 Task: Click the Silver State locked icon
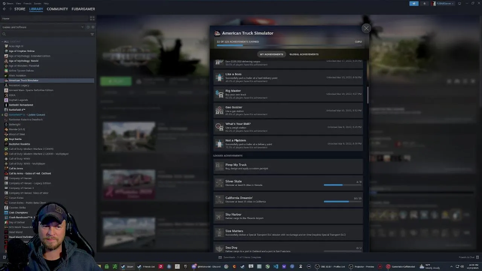(219, 183)
